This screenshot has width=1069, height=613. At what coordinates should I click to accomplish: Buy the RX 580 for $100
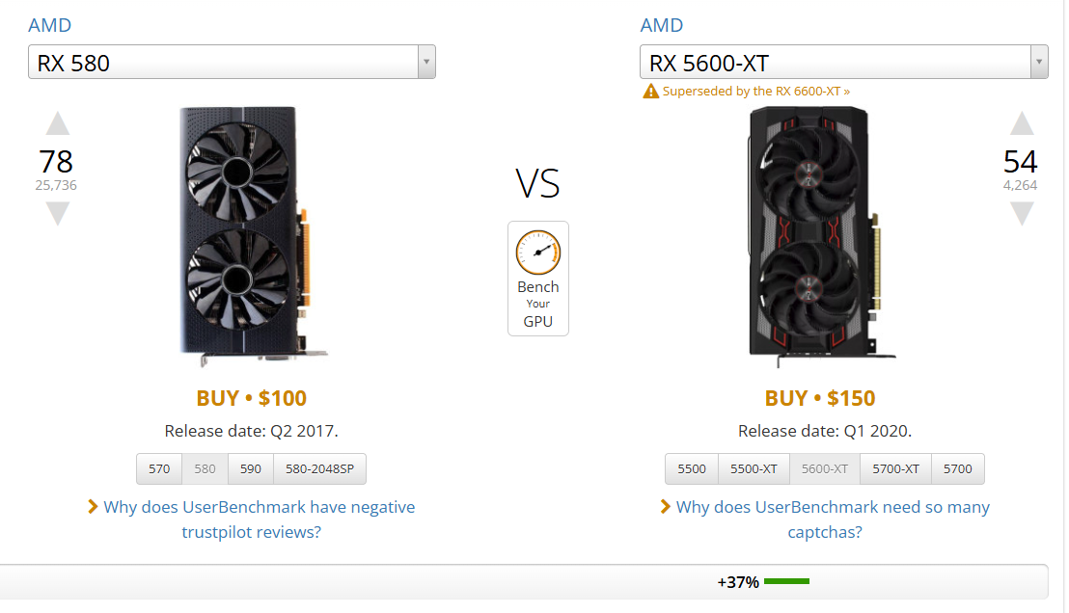pyautogui.click(x=251, y=398)
